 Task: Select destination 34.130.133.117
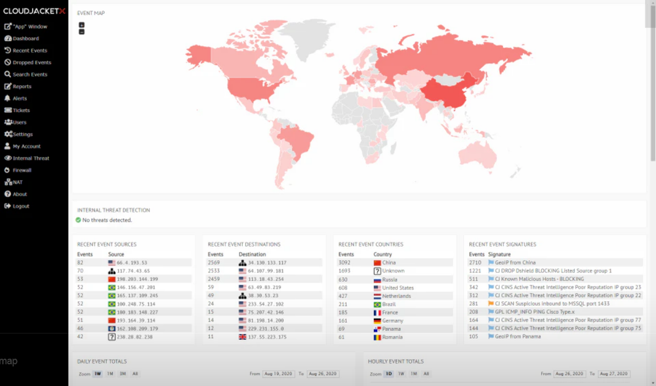click(x=267, y=263)
